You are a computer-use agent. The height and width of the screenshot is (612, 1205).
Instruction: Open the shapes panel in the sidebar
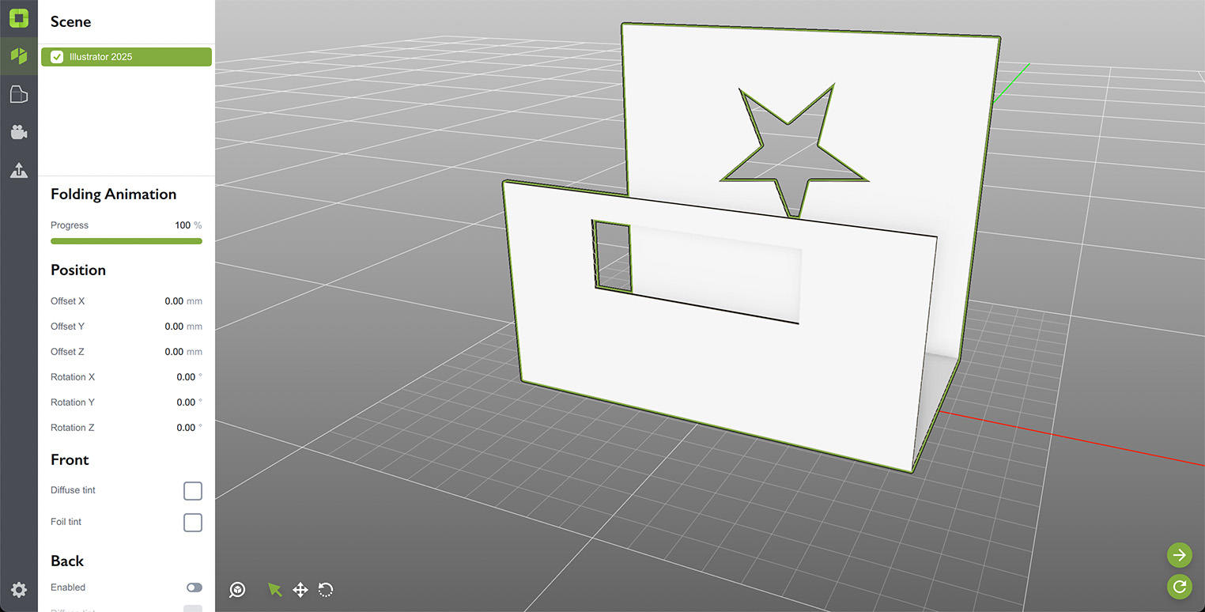point(18,94)
